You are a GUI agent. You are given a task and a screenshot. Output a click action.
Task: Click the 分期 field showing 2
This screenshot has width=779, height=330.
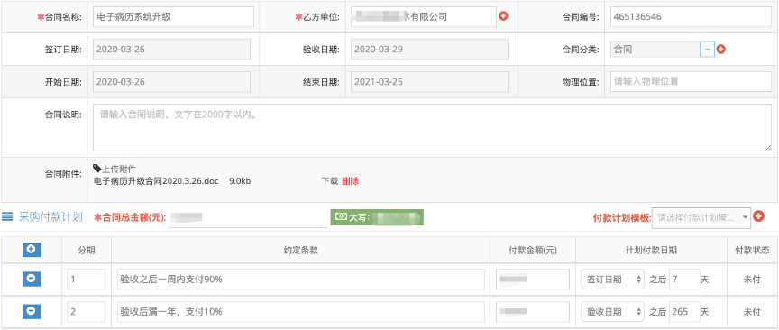pos(86,312)
